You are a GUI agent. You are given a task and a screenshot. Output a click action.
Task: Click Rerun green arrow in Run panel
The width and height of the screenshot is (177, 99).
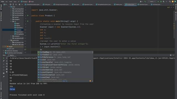[x=4, y=58]
